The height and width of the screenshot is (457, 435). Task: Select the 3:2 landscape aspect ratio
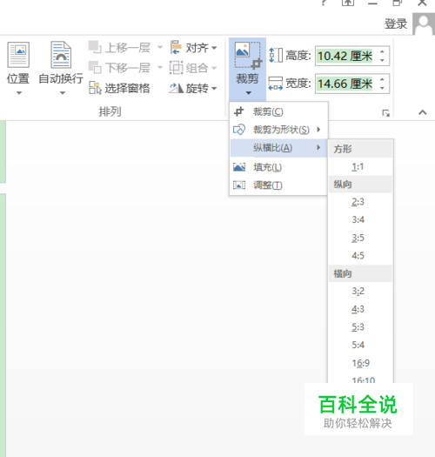pos(360,291)
